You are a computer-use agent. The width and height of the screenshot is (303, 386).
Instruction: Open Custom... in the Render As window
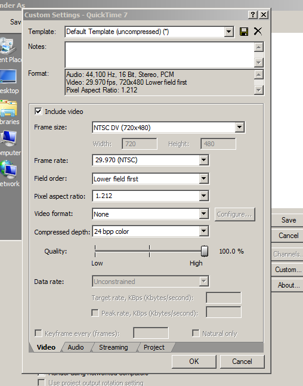pos(289,270)
